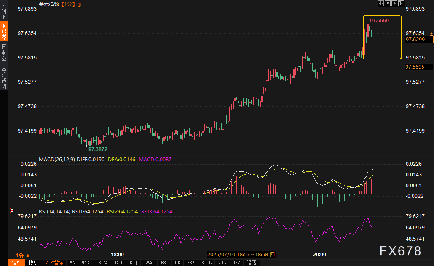Switch to the 分时图 tab in left sidebar
This screenshot has height=266, width=434.
pos(4,11)
